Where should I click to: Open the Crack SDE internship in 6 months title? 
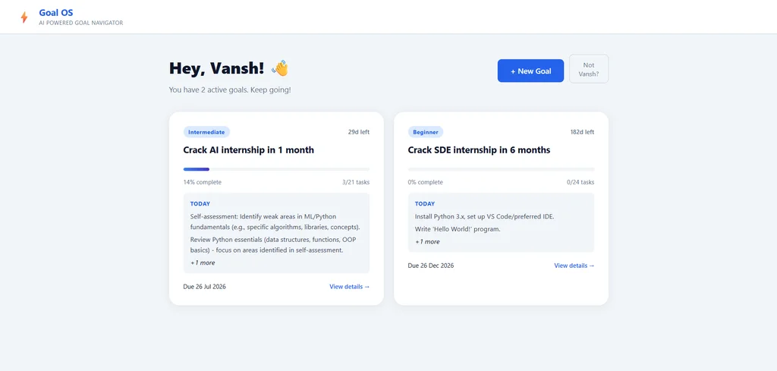[x=479, y=150]
